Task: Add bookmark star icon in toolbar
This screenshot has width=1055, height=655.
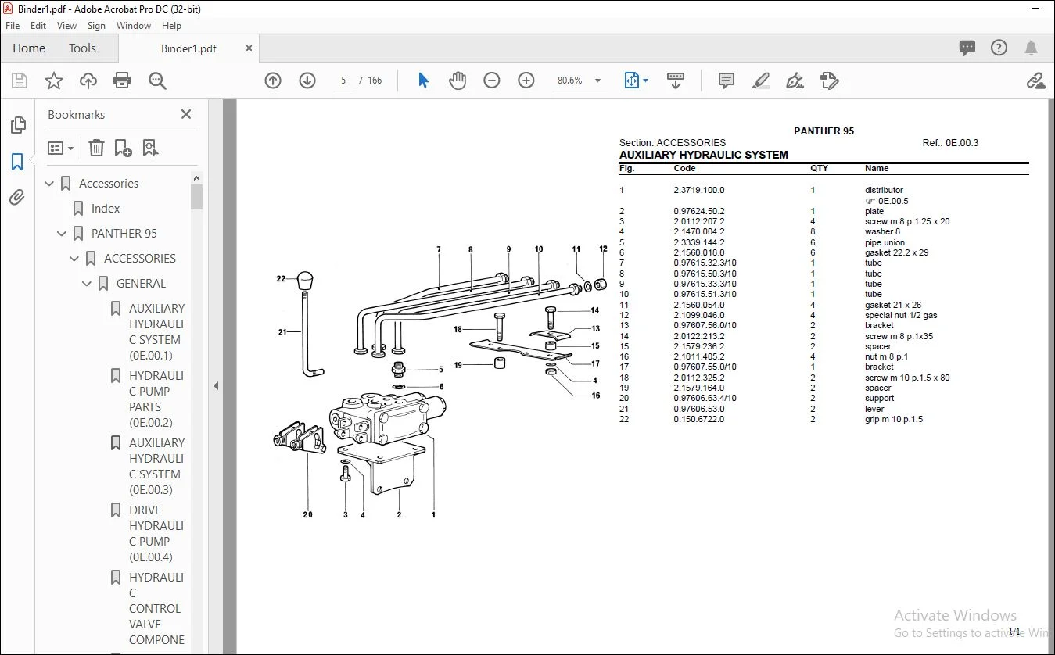Action: (x=53, y=81)
